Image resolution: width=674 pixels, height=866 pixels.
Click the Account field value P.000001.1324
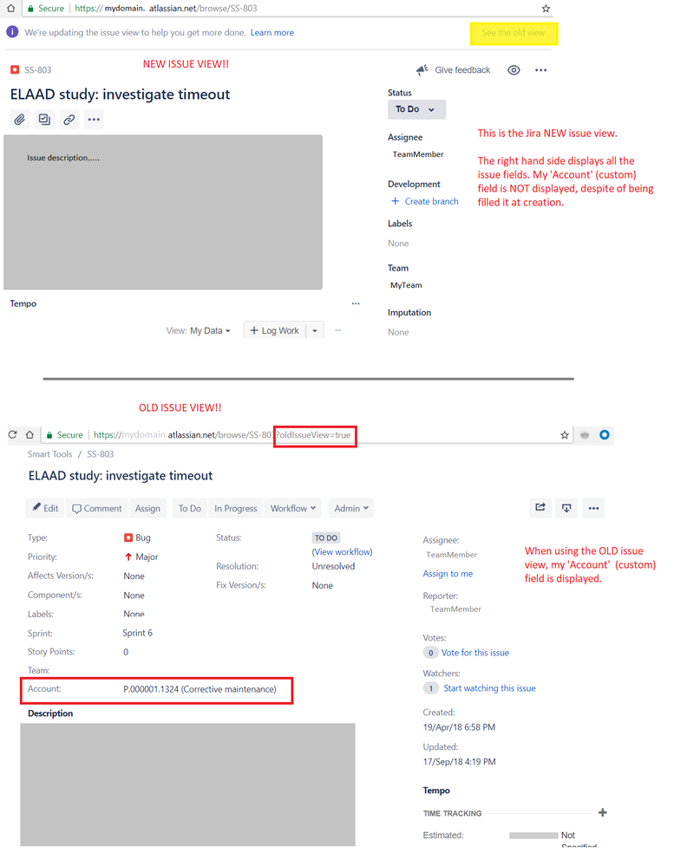point(200,689)
